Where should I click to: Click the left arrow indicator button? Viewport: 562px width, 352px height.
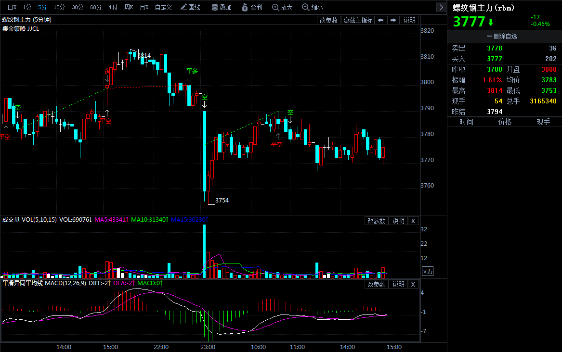click(380, 20)
